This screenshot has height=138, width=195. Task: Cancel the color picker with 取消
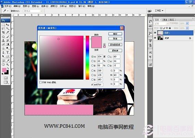point(115,39)
